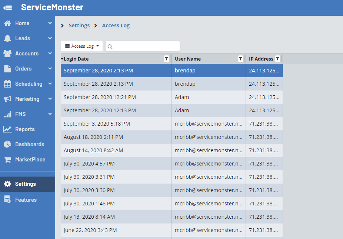Open the MarketPlace cart icon
Image resolution: width=343 pixels, height=239 pixels.
click(7, 159)
